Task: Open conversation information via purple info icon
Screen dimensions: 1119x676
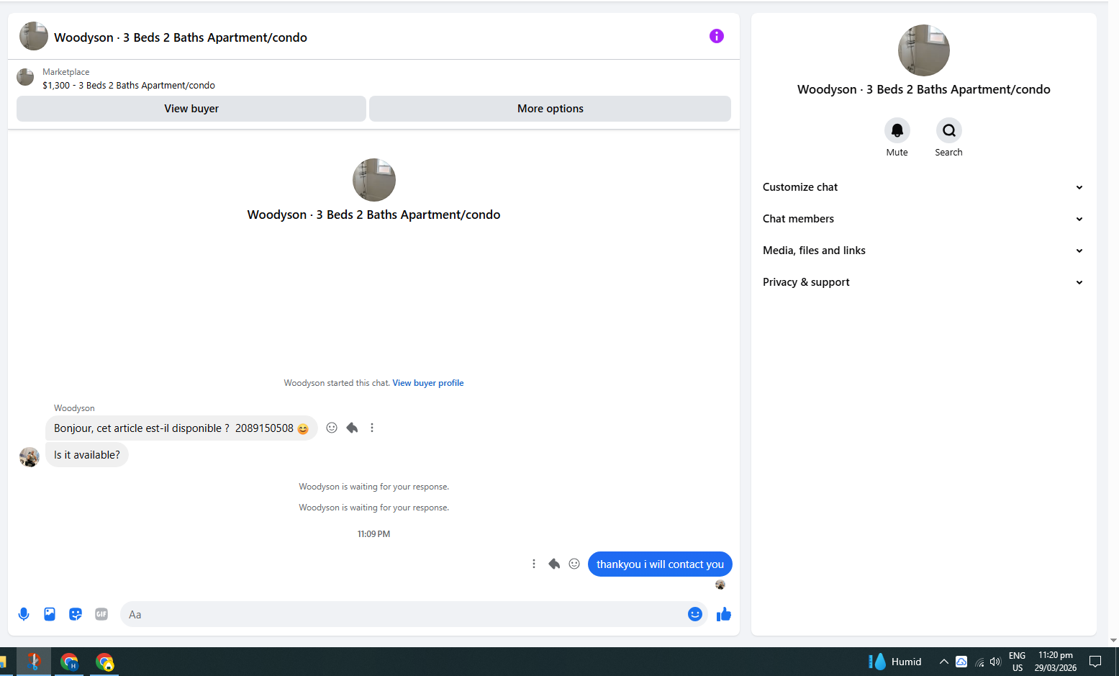Action: tap(716, 36)
